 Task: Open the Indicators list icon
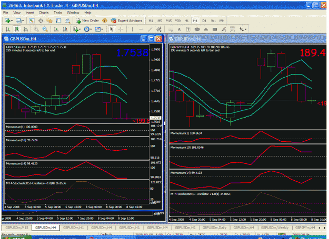pyautogui.click(x=76, y=29)
